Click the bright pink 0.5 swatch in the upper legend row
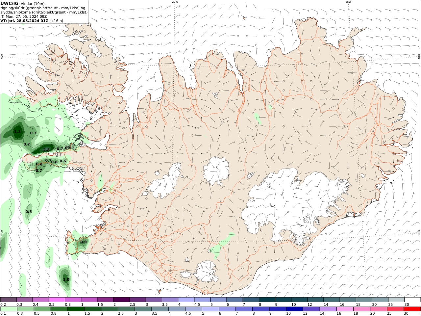 tap(57, 300)
